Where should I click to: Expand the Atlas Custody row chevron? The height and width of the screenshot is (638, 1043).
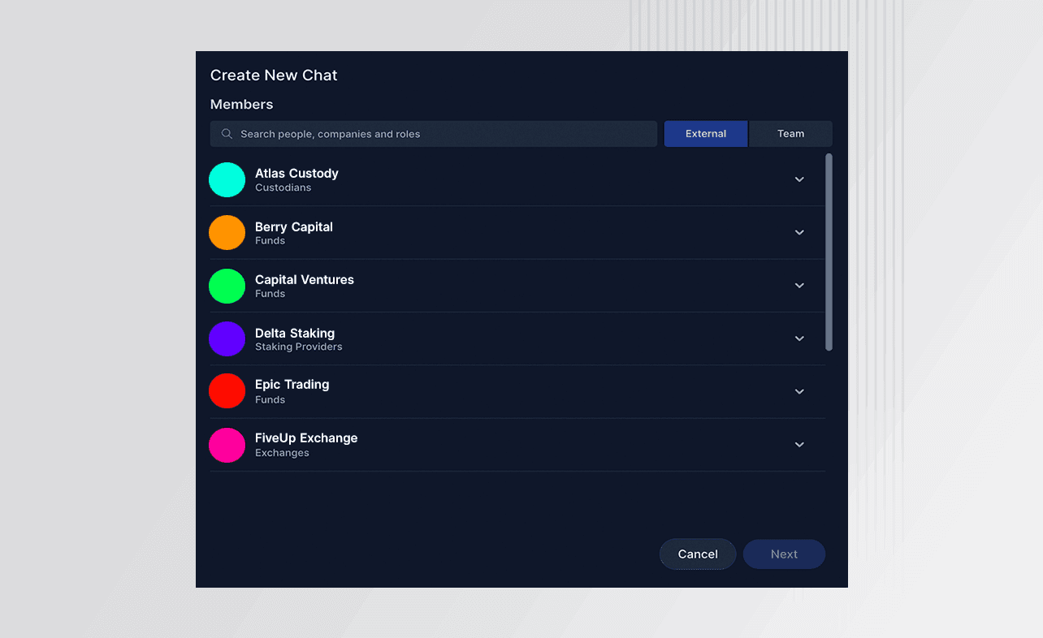point(799,179)
